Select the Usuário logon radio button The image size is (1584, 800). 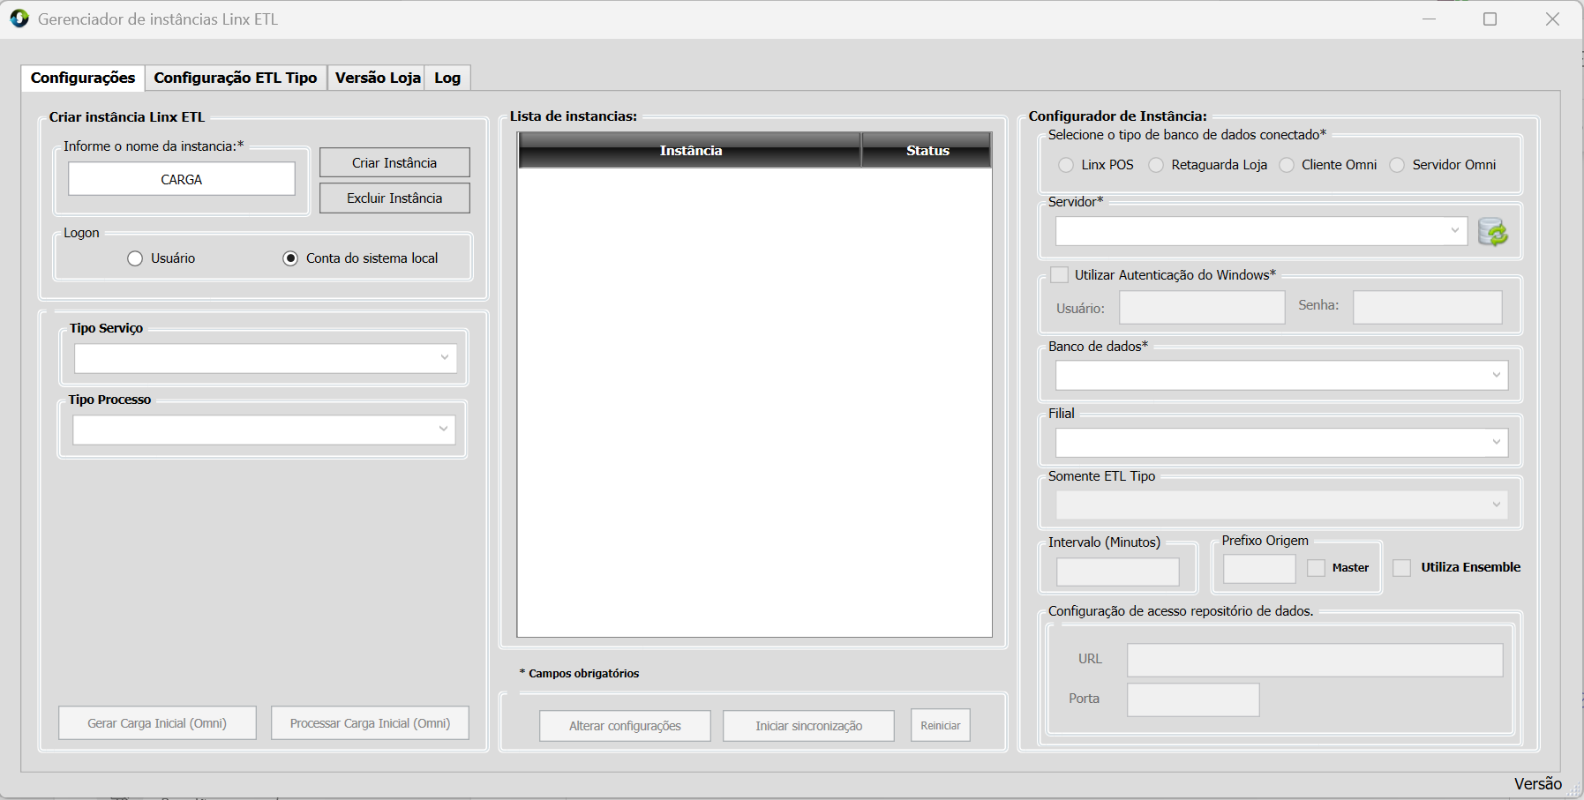(135, 258)
